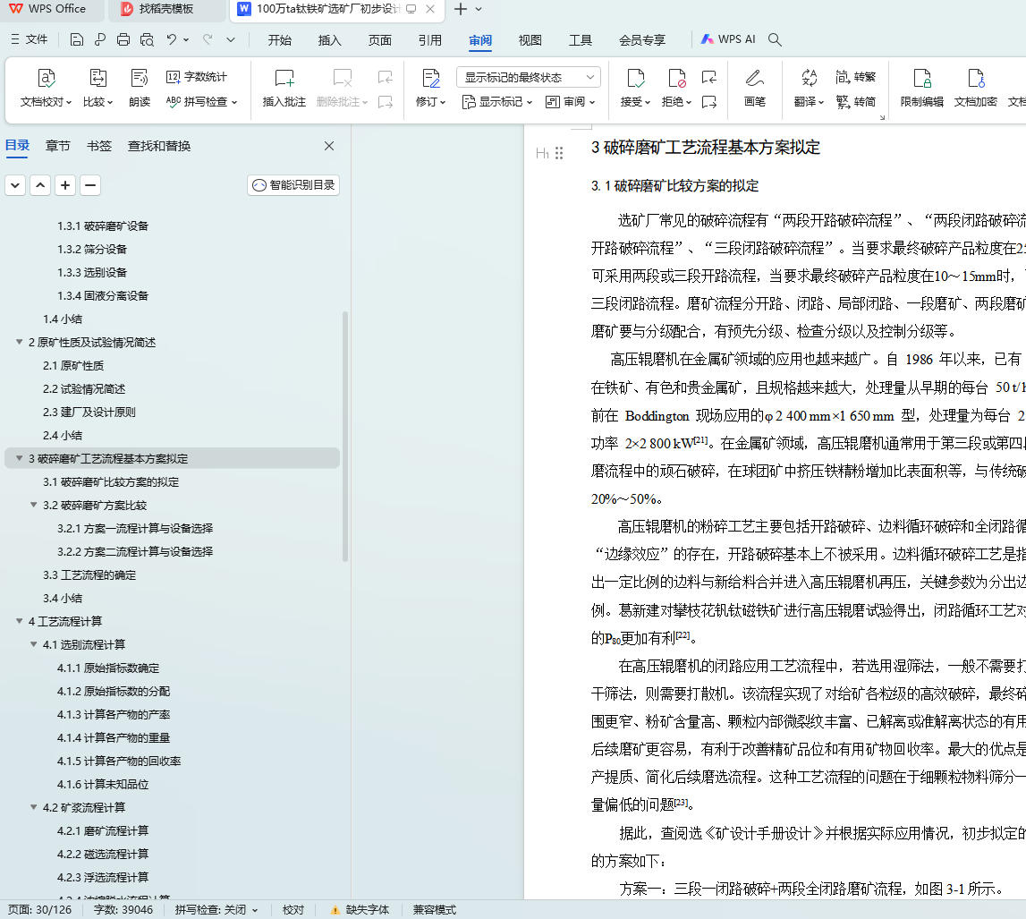Click the Redo arrow icon
The width and height of the screenshot is (1026, 919).
[208, 40]
